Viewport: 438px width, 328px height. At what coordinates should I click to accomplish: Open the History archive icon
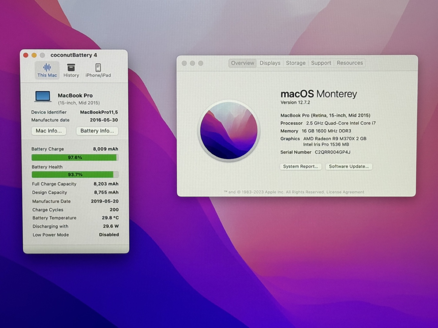[71, 67]
